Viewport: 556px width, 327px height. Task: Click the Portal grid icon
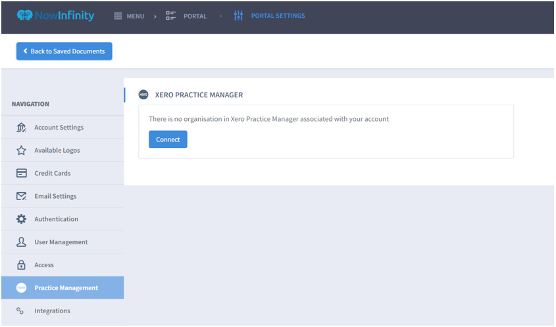pyautogui.click(x=171, y=16)
